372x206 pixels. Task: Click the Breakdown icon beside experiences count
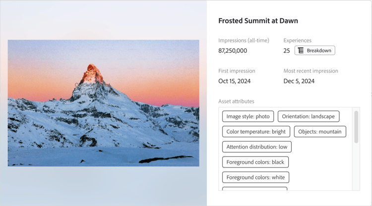(301, 50)
